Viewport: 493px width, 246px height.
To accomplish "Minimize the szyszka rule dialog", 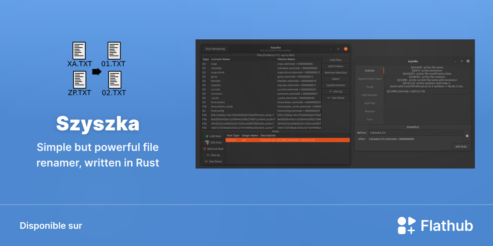I will point(455,61).
